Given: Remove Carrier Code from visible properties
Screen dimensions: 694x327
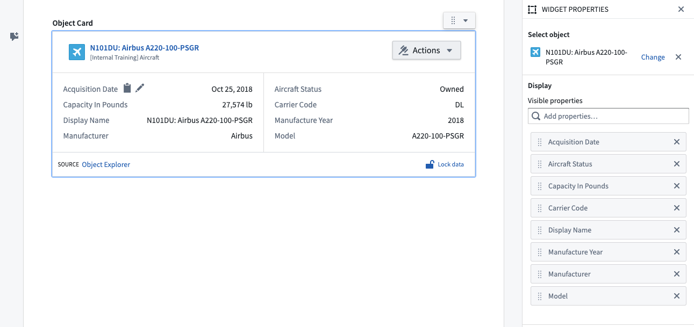Looking at the screenshot, I should (x=677, y=208).
